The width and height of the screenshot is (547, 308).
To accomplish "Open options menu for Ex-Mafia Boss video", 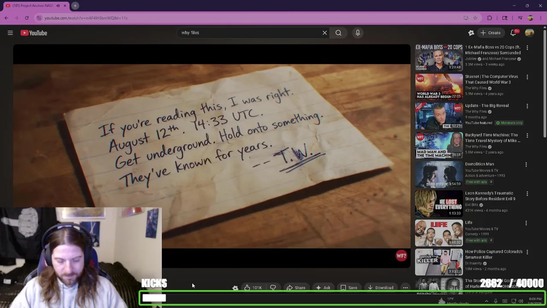I will (x=527, y=47).
